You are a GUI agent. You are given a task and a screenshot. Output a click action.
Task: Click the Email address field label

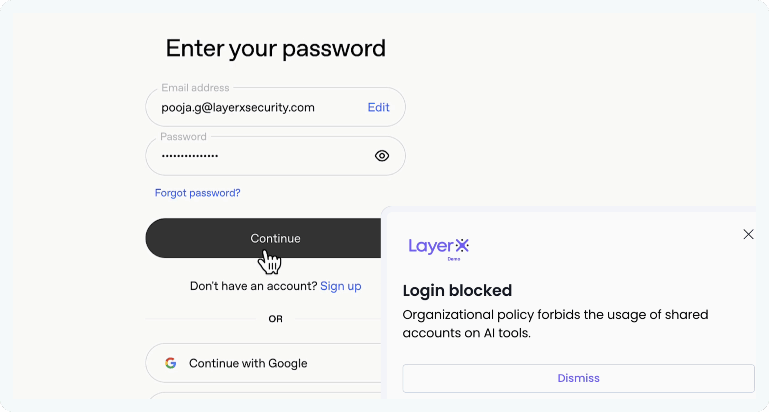click(x=195, y=88)
